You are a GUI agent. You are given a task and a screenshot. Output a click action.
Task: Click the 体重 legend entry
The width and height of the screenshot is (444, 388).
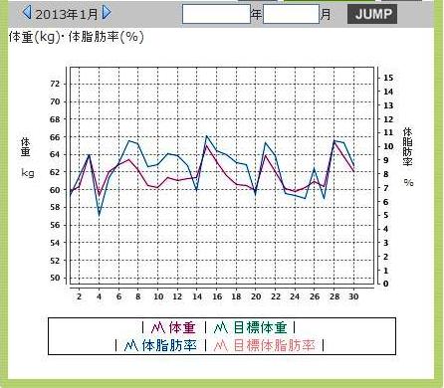point(173,327)
